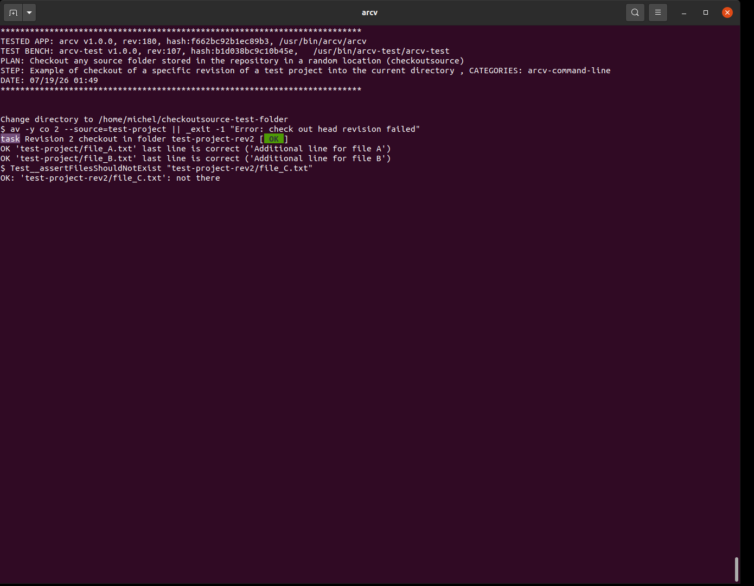
Task: Open the terminal hamburger menu
Action: (658, 12)
